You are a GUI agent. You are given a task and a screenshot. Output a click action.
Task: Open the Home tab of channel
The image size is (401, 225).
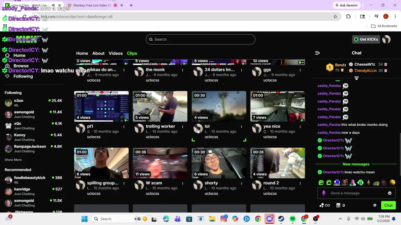(x=82, y=53)
